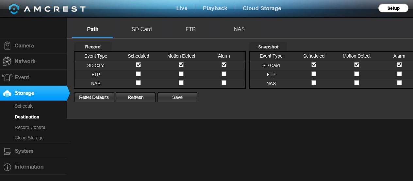Enable Record NAS Scheduled checkbox
Viewport: 413px width, 181px height.
click(139, 83)
